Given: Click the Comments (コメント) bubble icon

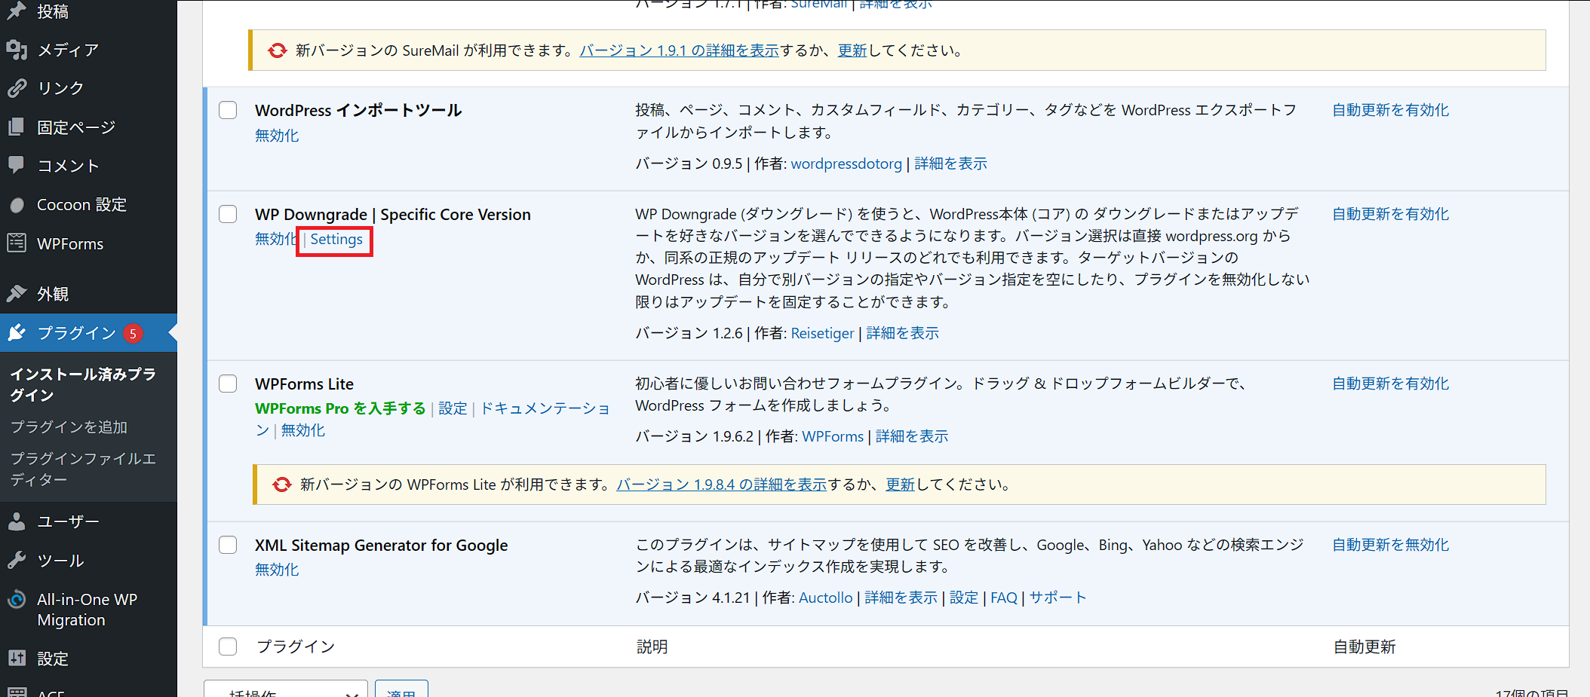Looking at the screenshot, I should point(17,165).
